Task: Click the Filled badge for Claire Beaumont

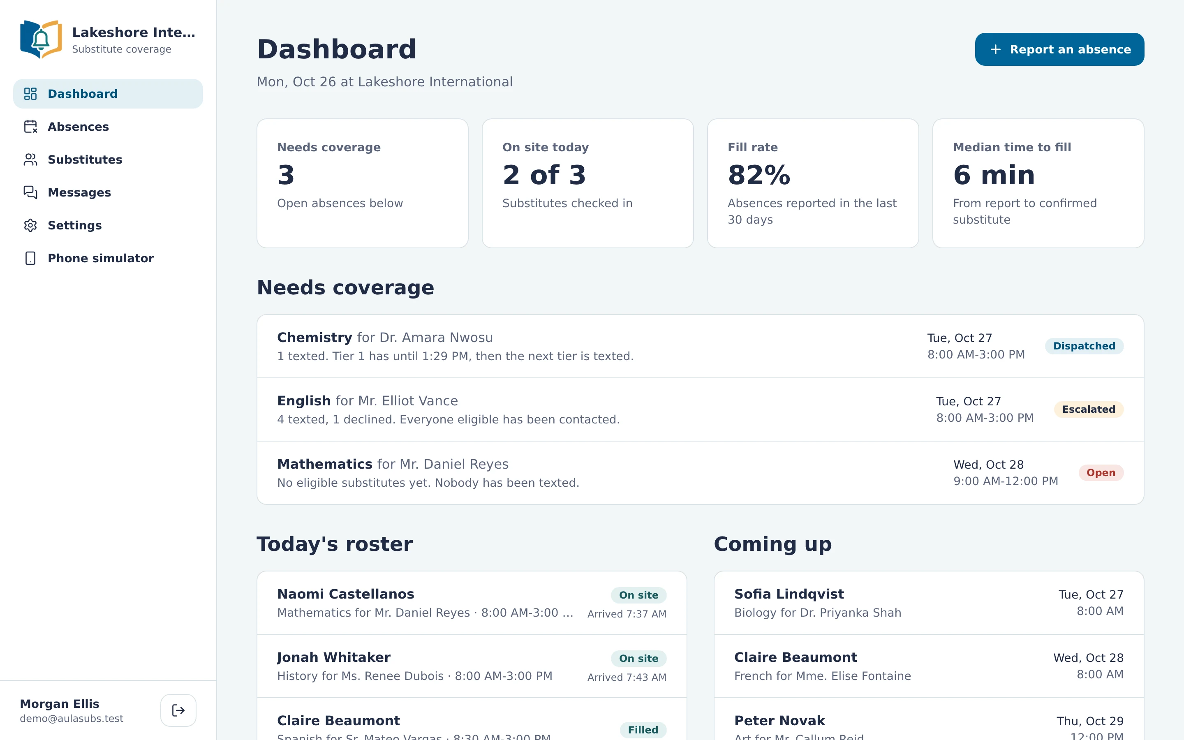Action: coord(643,730)
